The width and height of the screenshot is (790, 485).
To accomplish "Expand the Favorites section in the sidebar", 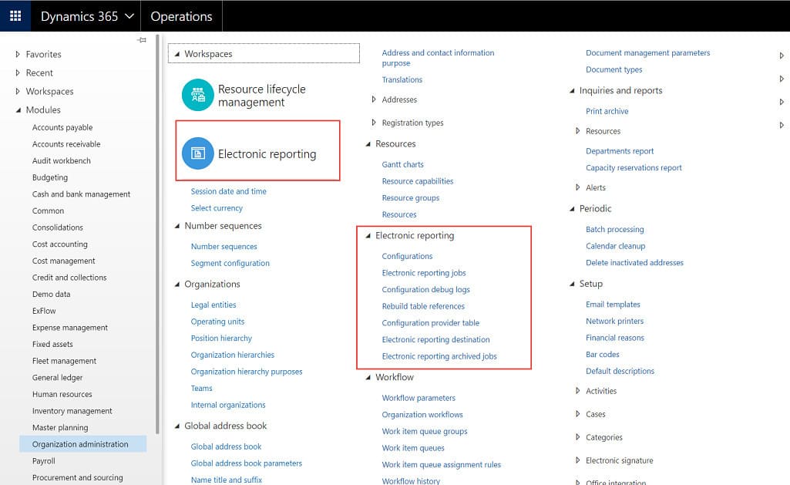I will 17,54.
